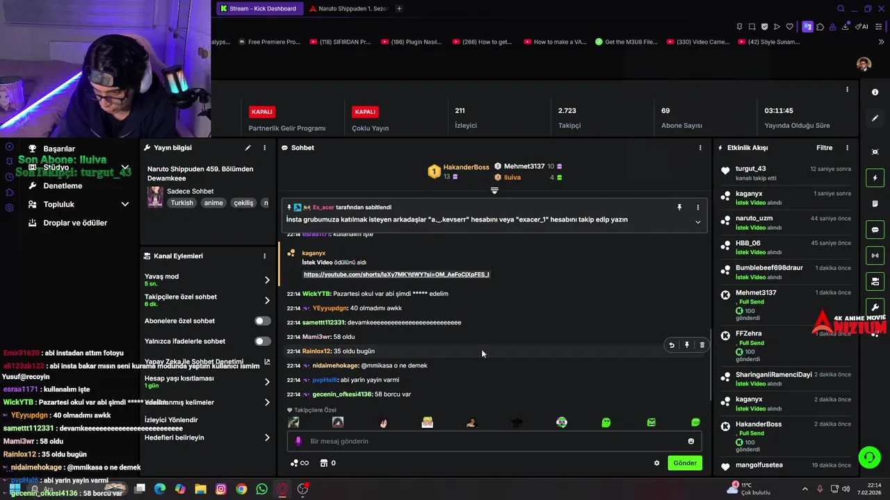Open chat settings gear icon
The image size is (890, 500).
[x=656, y=463]
